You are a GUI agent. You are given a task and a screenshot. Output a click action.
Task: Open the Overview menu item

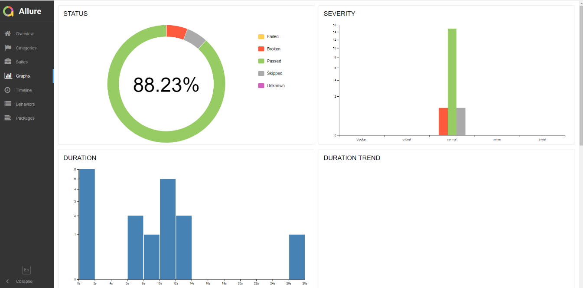point(25,34)
